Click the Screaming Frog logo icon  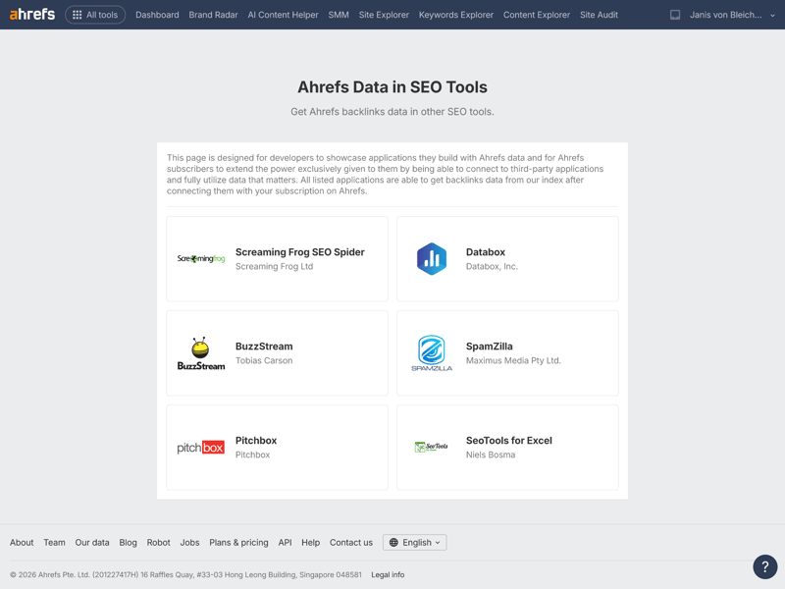pyautogui.click(x=201, y=259)
